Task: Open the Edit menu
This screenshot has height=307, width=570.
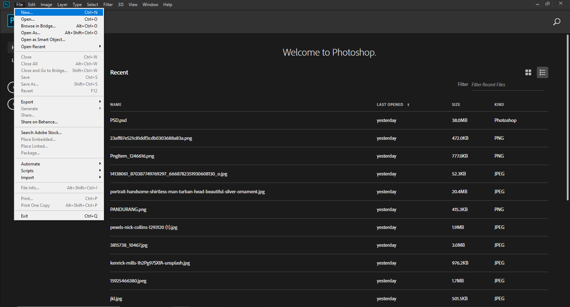Action: point(32,5)
